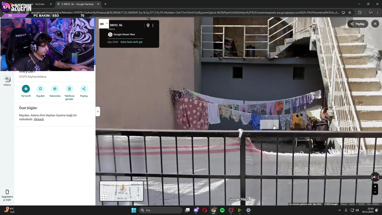Open the Chrome profile avatar

click(370, 13)
